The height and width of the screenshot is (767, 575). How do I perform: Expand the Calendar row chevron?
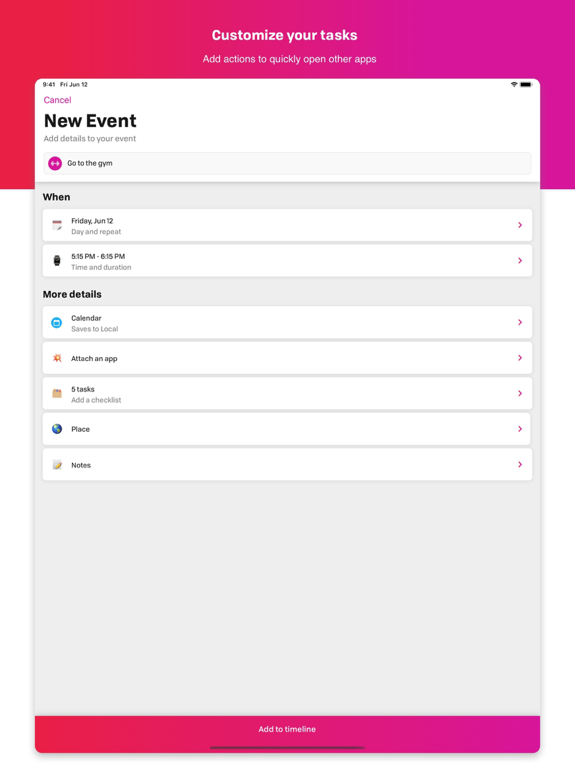point(520,323)
